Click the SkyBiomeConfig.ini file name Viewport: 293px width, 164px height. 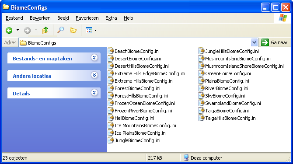tap(225, 96)
